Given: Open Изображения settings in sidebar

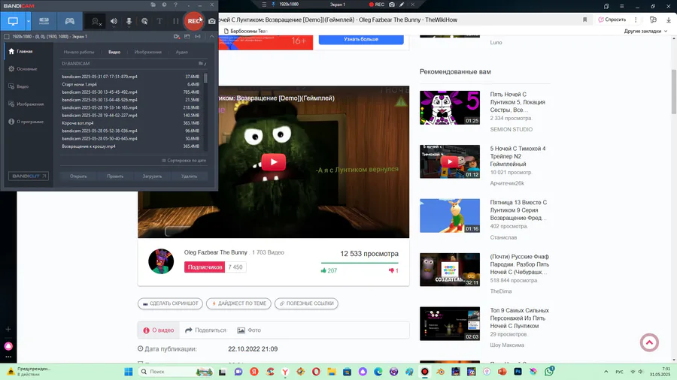Looking at the screenshot, I should (x=26, y=104).
